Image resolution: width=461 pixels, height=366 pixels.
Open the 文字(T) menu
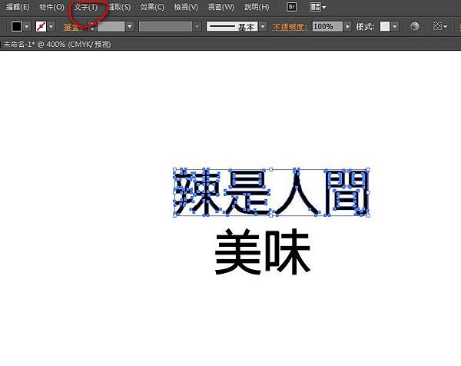(86, 7)
